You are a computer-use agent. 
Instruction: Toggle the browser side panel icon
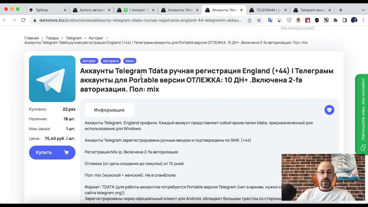[344, 20]
